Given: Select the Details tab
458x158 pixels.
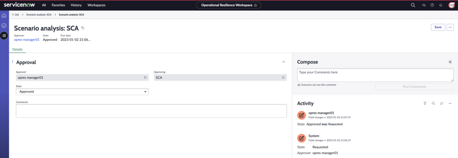Looking at the screenshot, I should [17, 50].
